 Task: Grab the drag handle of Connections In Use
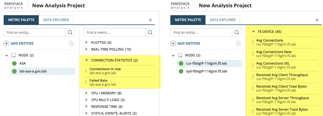click(87, 71)
